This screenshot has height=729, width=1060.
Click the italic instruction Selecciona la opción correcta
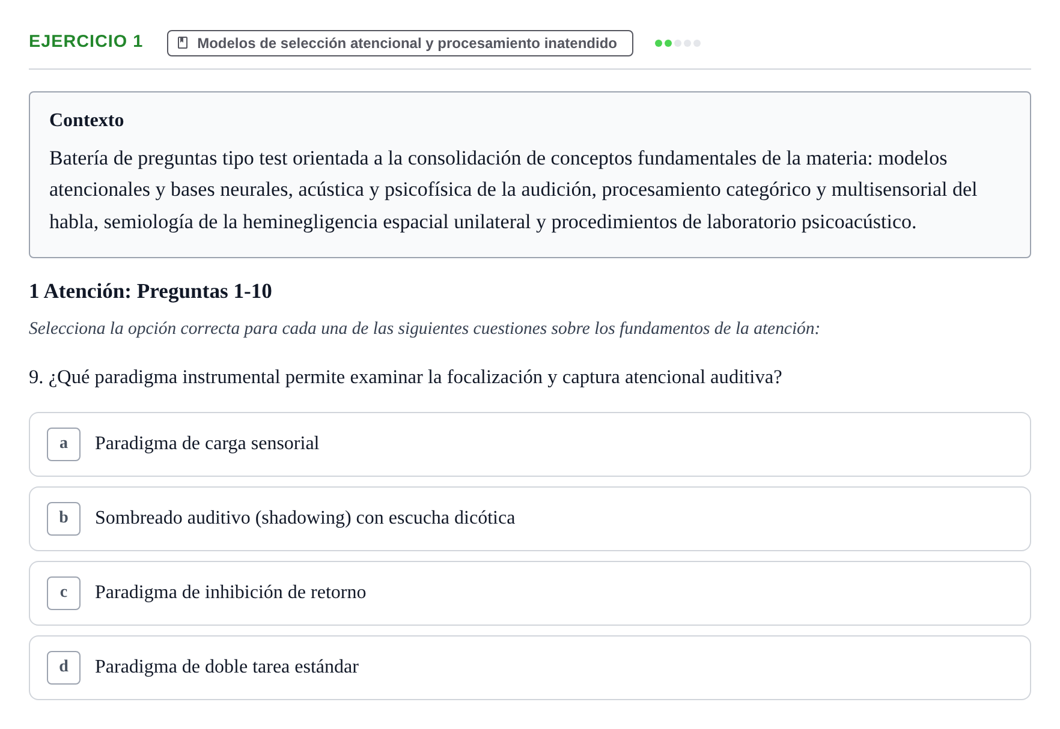click(x=424, y=328)
